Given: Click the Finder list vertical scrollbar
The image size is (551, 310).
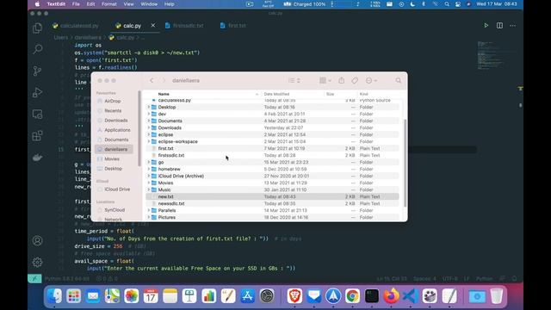Looking at the screenshot, I should (x=405, y=163).
